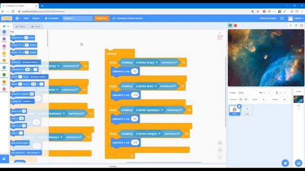Screen dimensions: 305x171
Task: Set sprite visibility to shown (eye icon)
Action: (x=241, y=99)
